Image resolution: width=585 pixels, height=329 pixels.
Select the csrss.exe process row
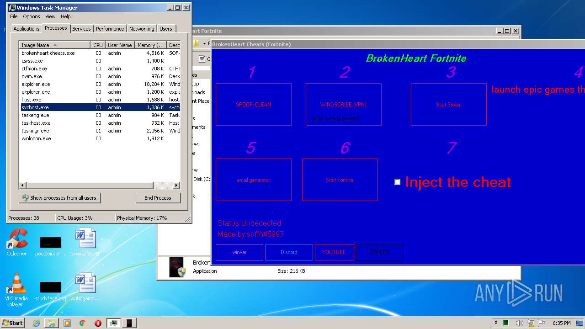(x=100, y=61)
